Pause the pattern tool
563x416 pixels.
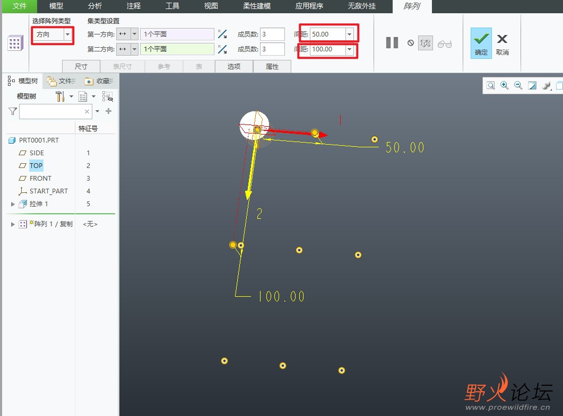pyautogui.click(x=392, y=43)
